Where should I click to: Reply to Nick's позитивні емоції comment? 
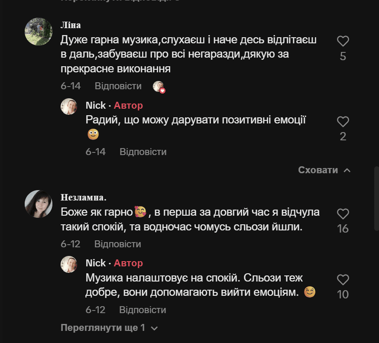[143, 152]
